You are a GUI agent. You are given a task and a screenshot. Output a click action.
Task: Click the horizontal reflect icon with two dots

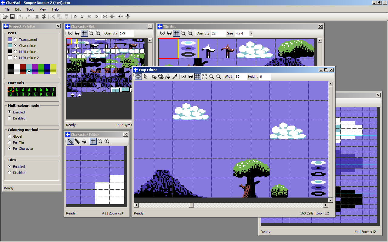(120, 17)
